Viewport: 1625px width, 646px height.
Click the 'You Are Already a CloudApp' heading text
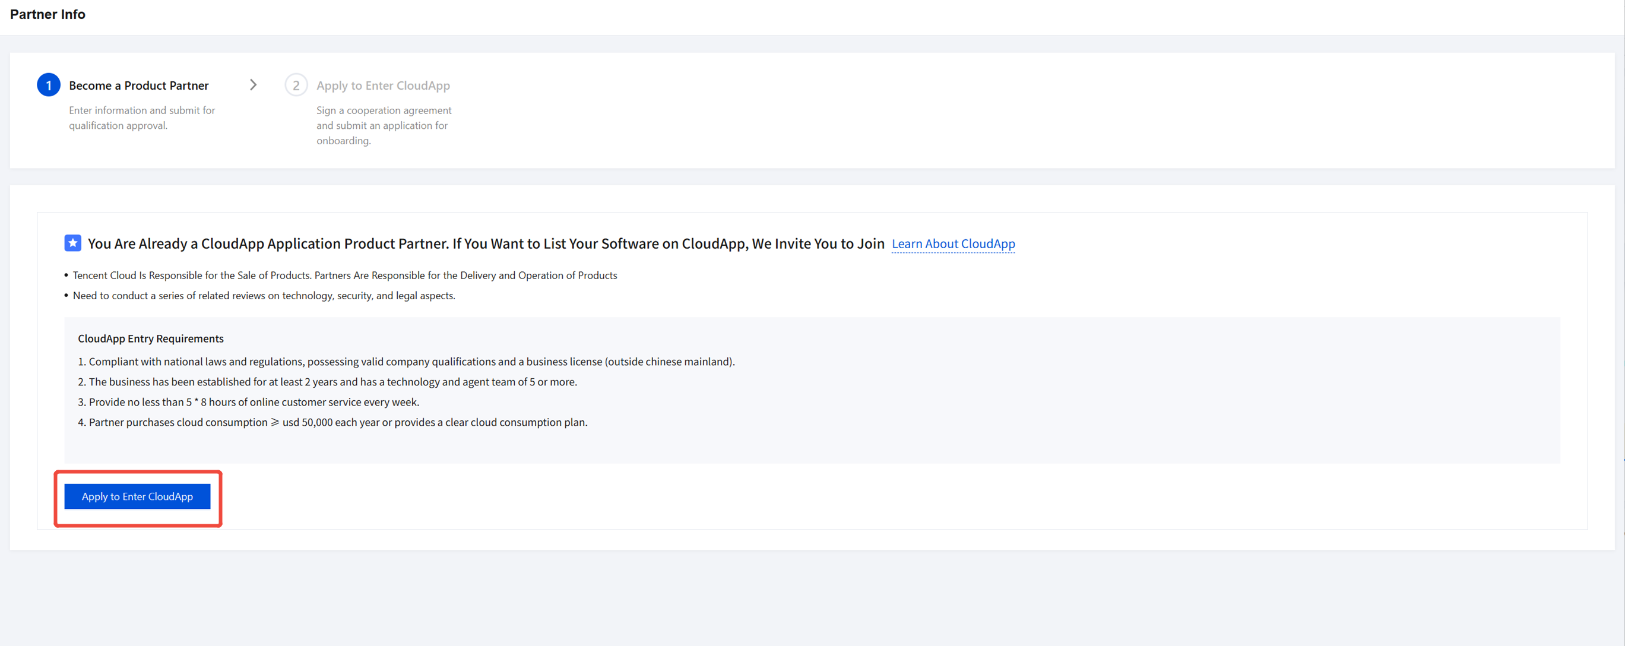point(486,243)
